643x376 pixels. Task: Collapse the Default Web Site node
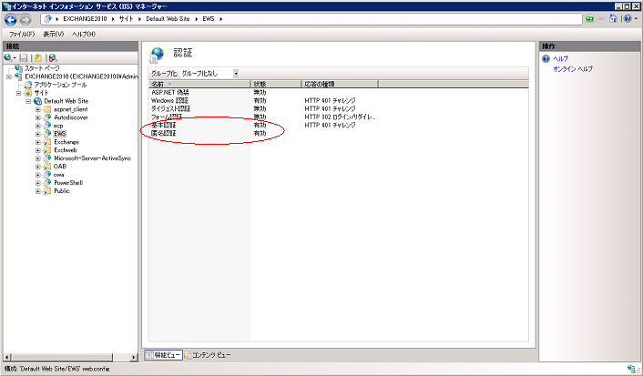(28, 101)
